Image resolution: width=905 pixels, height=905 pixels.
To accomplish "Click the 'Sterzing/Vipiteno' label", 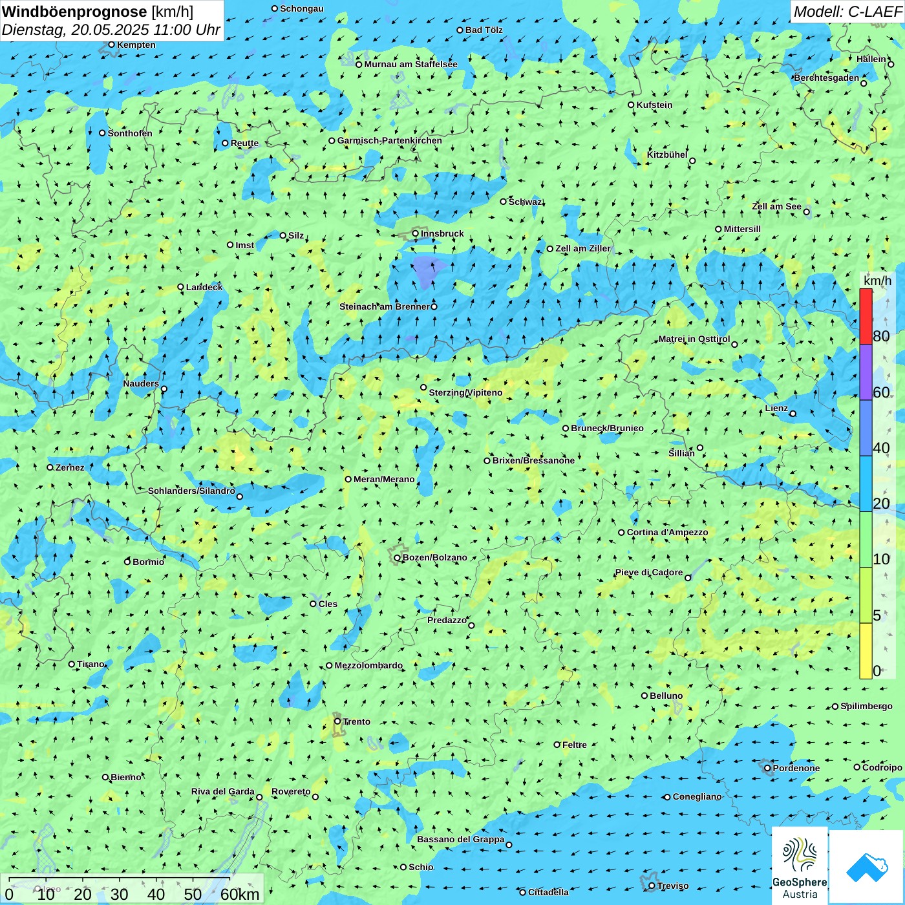I will coord(465,392).
